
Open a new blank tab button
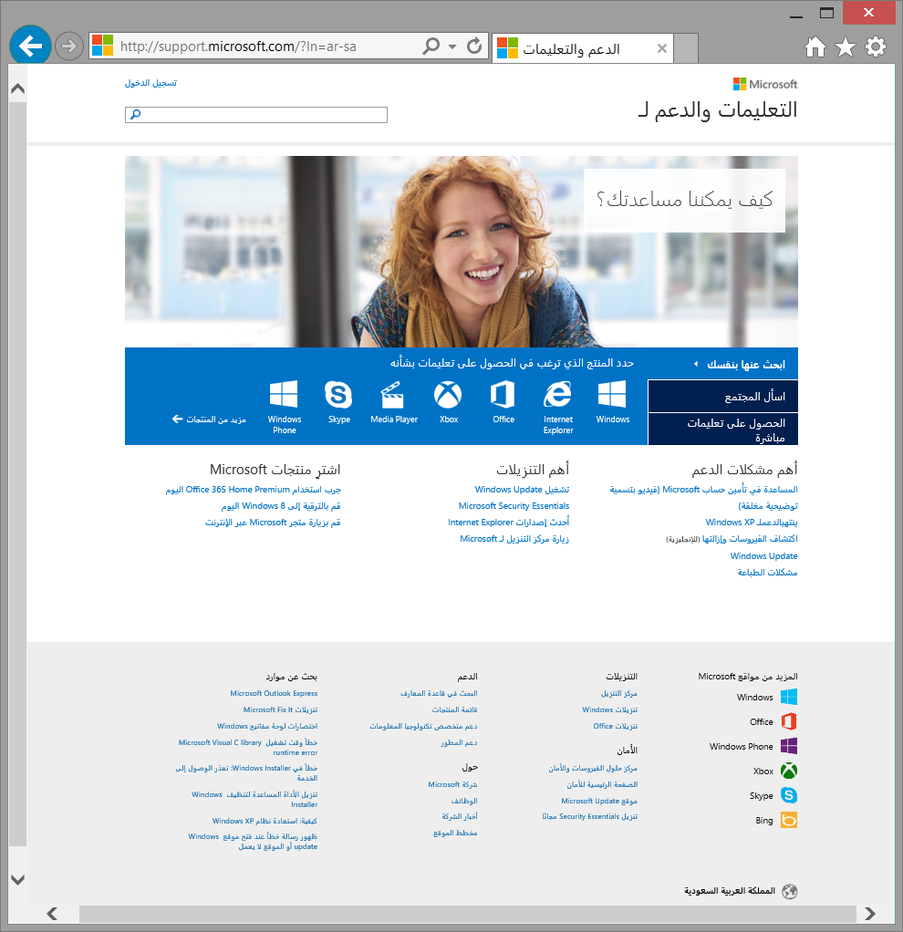[686, 48]
